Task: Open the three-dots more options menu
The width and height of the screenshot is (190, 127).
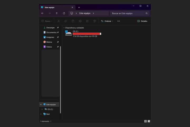Action: [118, 21]
